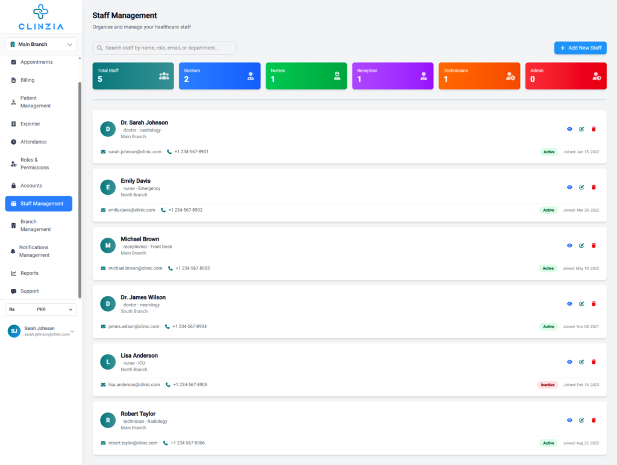Edit Lisa Anderson's staff record
This screenshot has width=617, height=465.
(581, 362)
